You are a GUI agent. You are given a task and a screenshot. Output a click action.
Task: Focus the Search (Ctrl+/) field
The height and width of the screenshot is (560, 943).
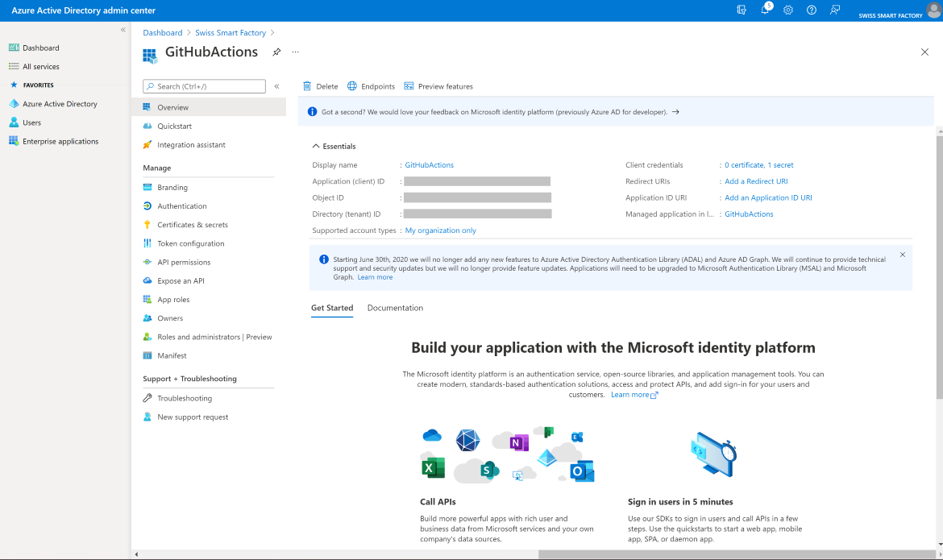(205, 86)
